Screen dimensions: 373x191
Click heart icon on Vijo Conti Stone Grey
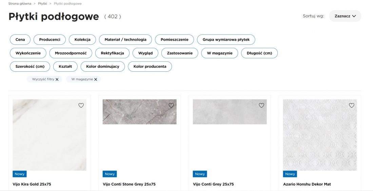pyautogui.click(x=171, y=105)
